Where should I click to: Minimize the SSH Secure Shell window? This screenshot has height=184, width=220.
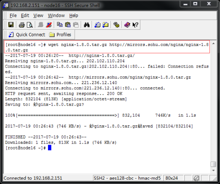click(x=185, y=4)
